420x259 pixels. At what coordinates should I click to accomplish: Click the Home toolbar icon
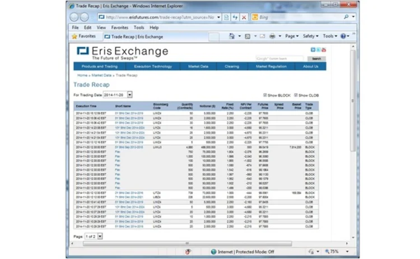pyautogui.click(x=232, y=36)
